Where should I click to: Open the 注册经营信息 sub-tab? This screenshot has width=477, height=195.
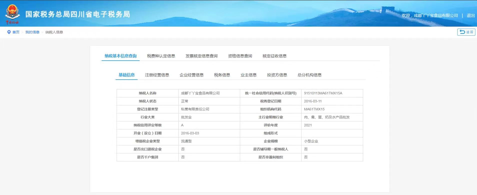[x=157, y=75]
